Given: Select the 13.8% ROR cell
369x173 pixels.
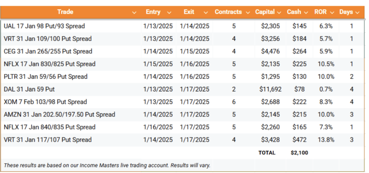Looking at the screenshot, I should (x=326, y=140).
